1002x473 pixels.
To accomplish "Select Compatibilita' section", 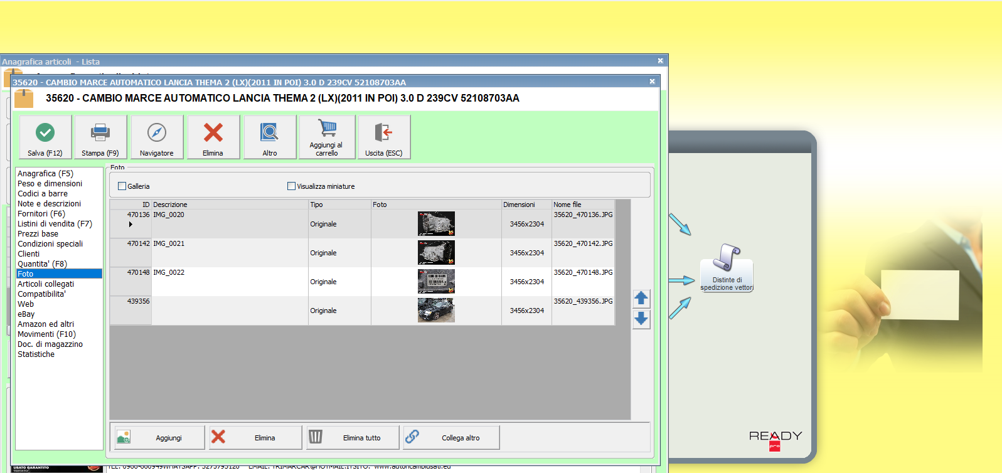I will click(41, 294).
